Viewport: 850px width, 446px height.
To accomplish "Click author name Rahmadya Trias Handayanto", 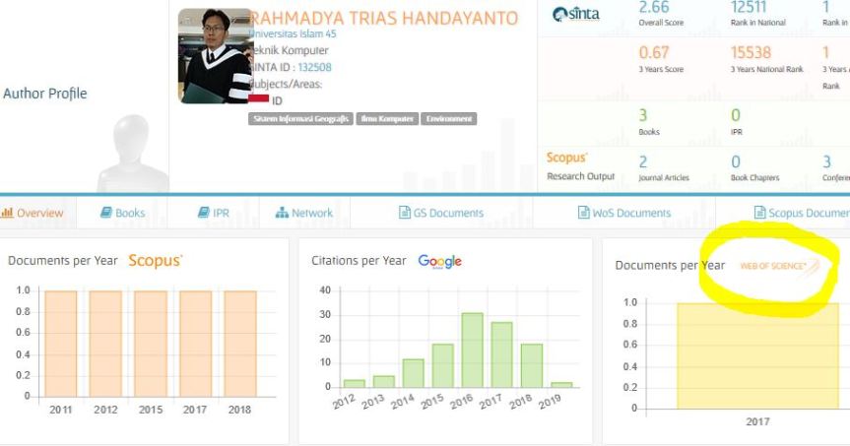I will [384, 18].
